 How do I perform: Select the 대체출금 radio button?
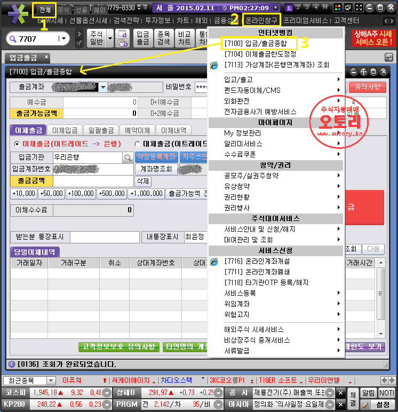[x=138, y=144]
